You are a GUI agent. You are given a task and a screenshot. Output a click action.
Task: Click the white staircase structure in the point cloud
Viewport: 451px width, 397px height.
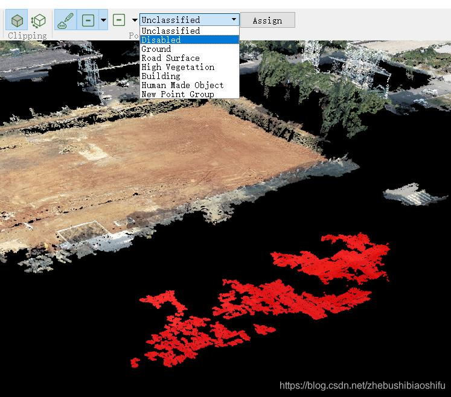pos(415,195)
